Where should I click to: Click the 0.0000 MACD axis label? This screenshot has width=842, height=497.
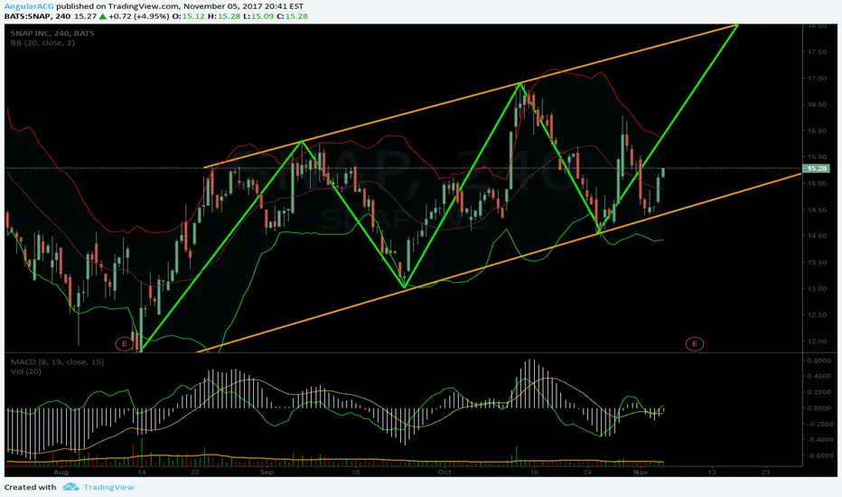click(819, 408)
